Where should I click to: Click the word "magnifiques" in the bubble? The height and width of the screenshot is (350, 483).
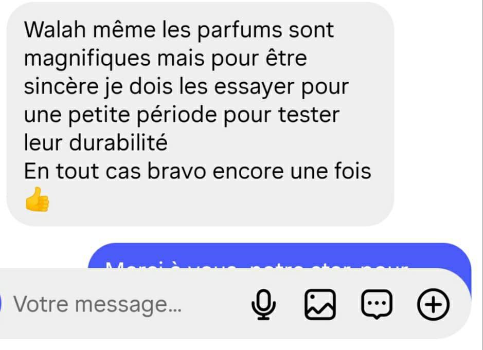(87, 59)
